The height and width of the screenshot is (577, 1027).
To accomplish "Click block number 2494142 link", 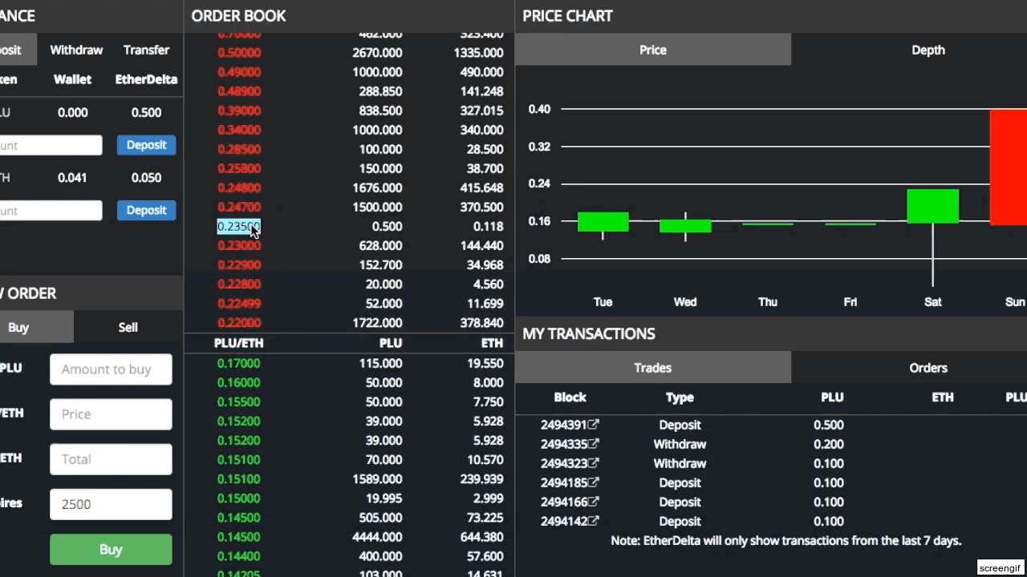I will [565, 521].
